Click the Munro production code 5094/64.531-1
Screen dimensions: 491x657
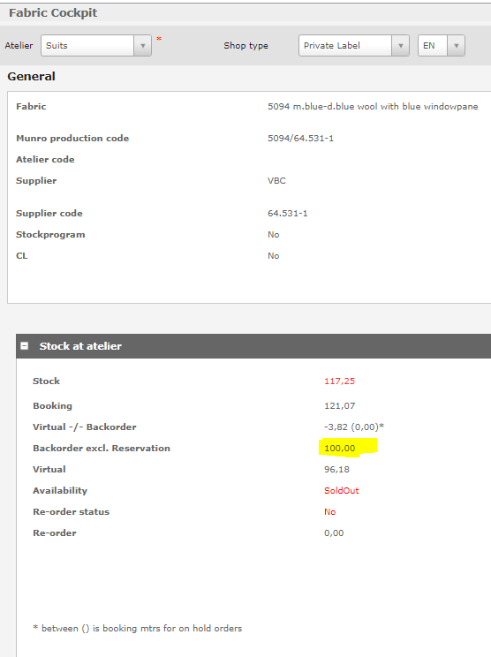301,139
